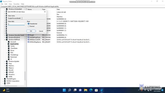This screenshot has width=165, height=93.
Task: Open File Explorer from the taskbar
Action: [86, 90]
